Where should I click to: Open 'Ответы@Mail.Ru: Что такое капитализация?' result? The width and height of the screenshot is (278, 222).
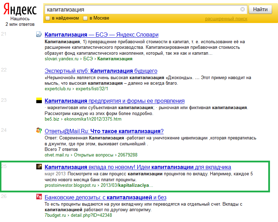click(104, 131)
